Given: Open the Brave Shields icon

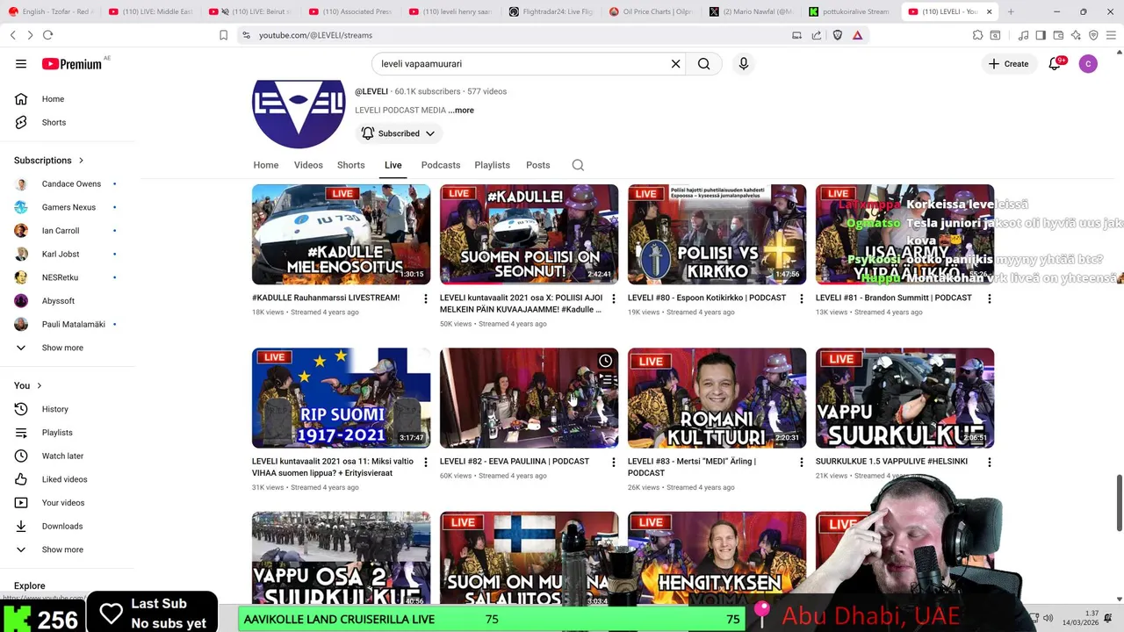Looking at the screenshot, I should [838, 35].
